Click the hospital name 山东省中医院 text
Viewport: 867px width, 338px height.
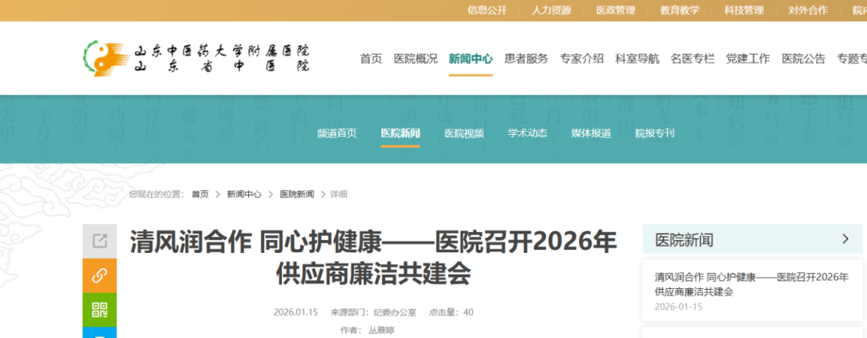pos(222,66)
